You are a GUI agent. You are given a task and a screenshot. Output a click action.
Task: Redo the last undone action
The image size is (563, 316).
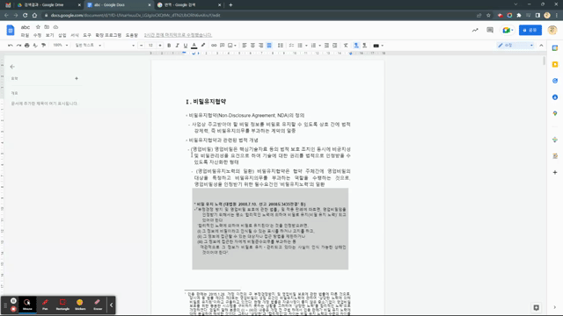[x=18, y=46]
